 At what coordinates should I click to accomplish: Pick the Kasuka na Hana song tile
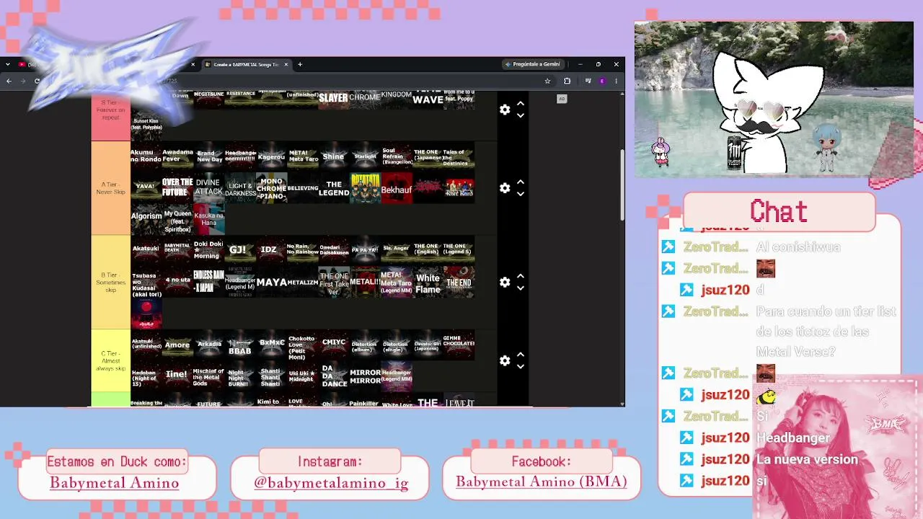point(209,219)
